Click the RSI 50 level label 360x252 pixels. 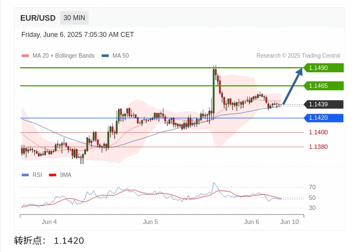point(312,198)
